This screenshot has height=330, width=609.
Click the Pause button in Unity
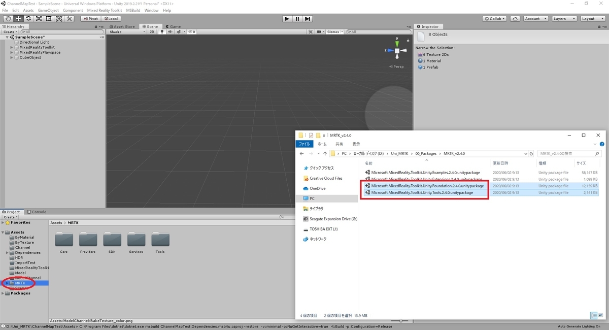pyautogui.click(x=297, y=19)
